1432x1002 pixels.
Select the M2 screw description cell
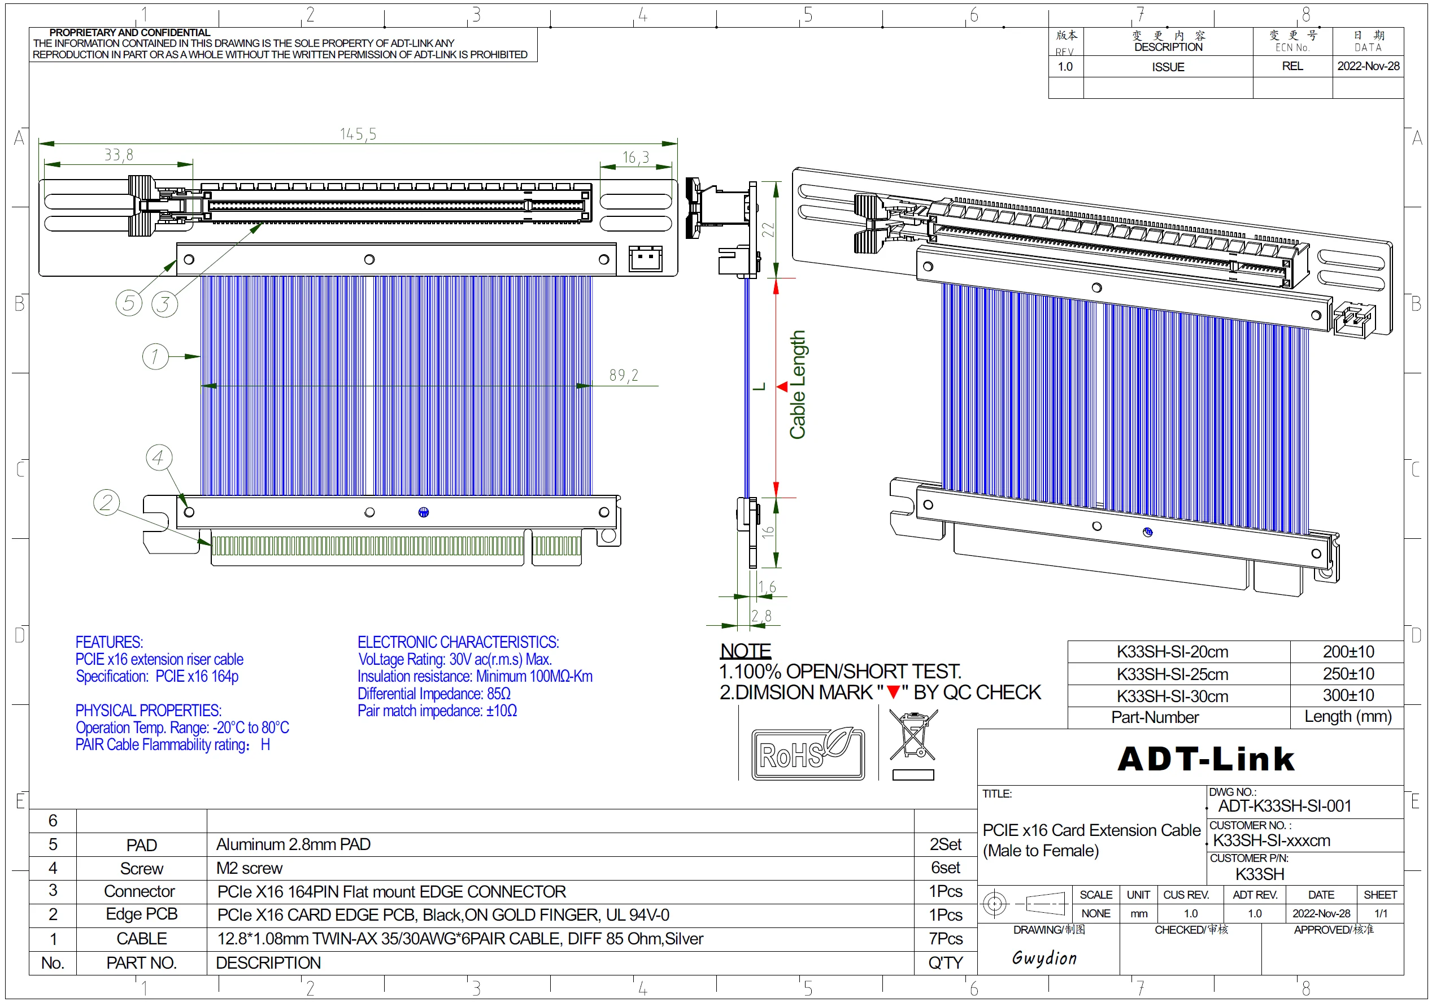[250, 868]
